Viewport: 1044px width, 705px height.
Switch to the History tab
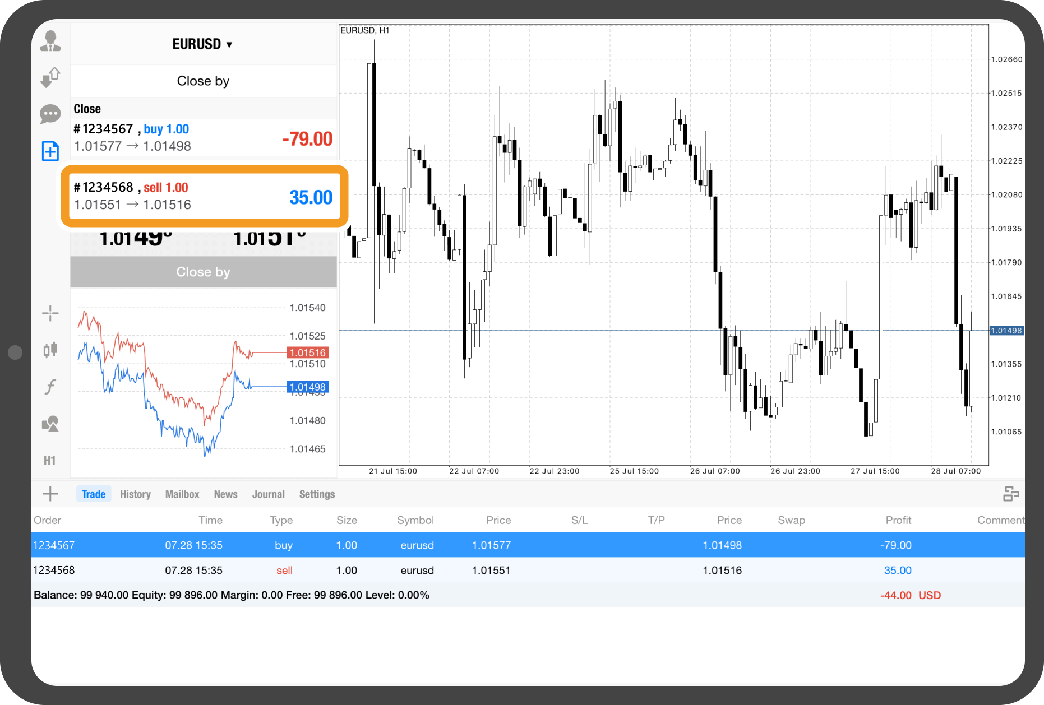pos(135,494)
